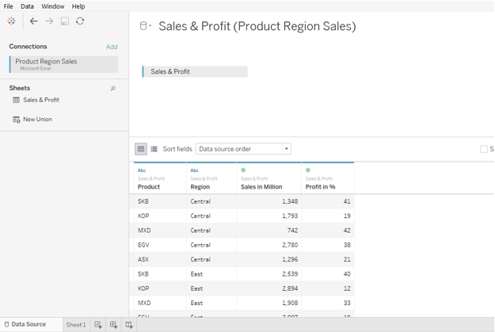Open the Data menu

[27, 6]
